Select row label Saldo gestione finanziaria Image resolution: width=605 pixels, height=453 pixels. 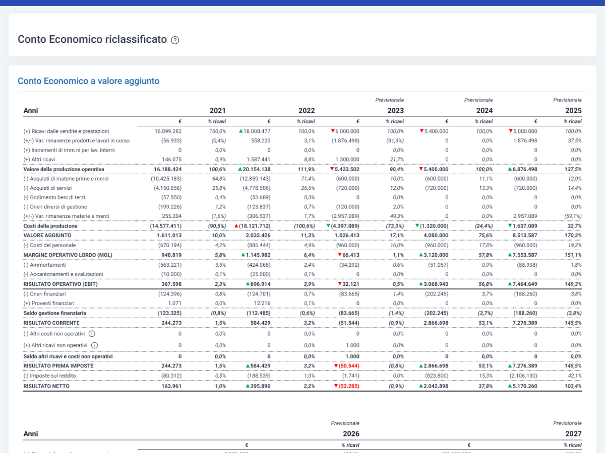[54, 313]
